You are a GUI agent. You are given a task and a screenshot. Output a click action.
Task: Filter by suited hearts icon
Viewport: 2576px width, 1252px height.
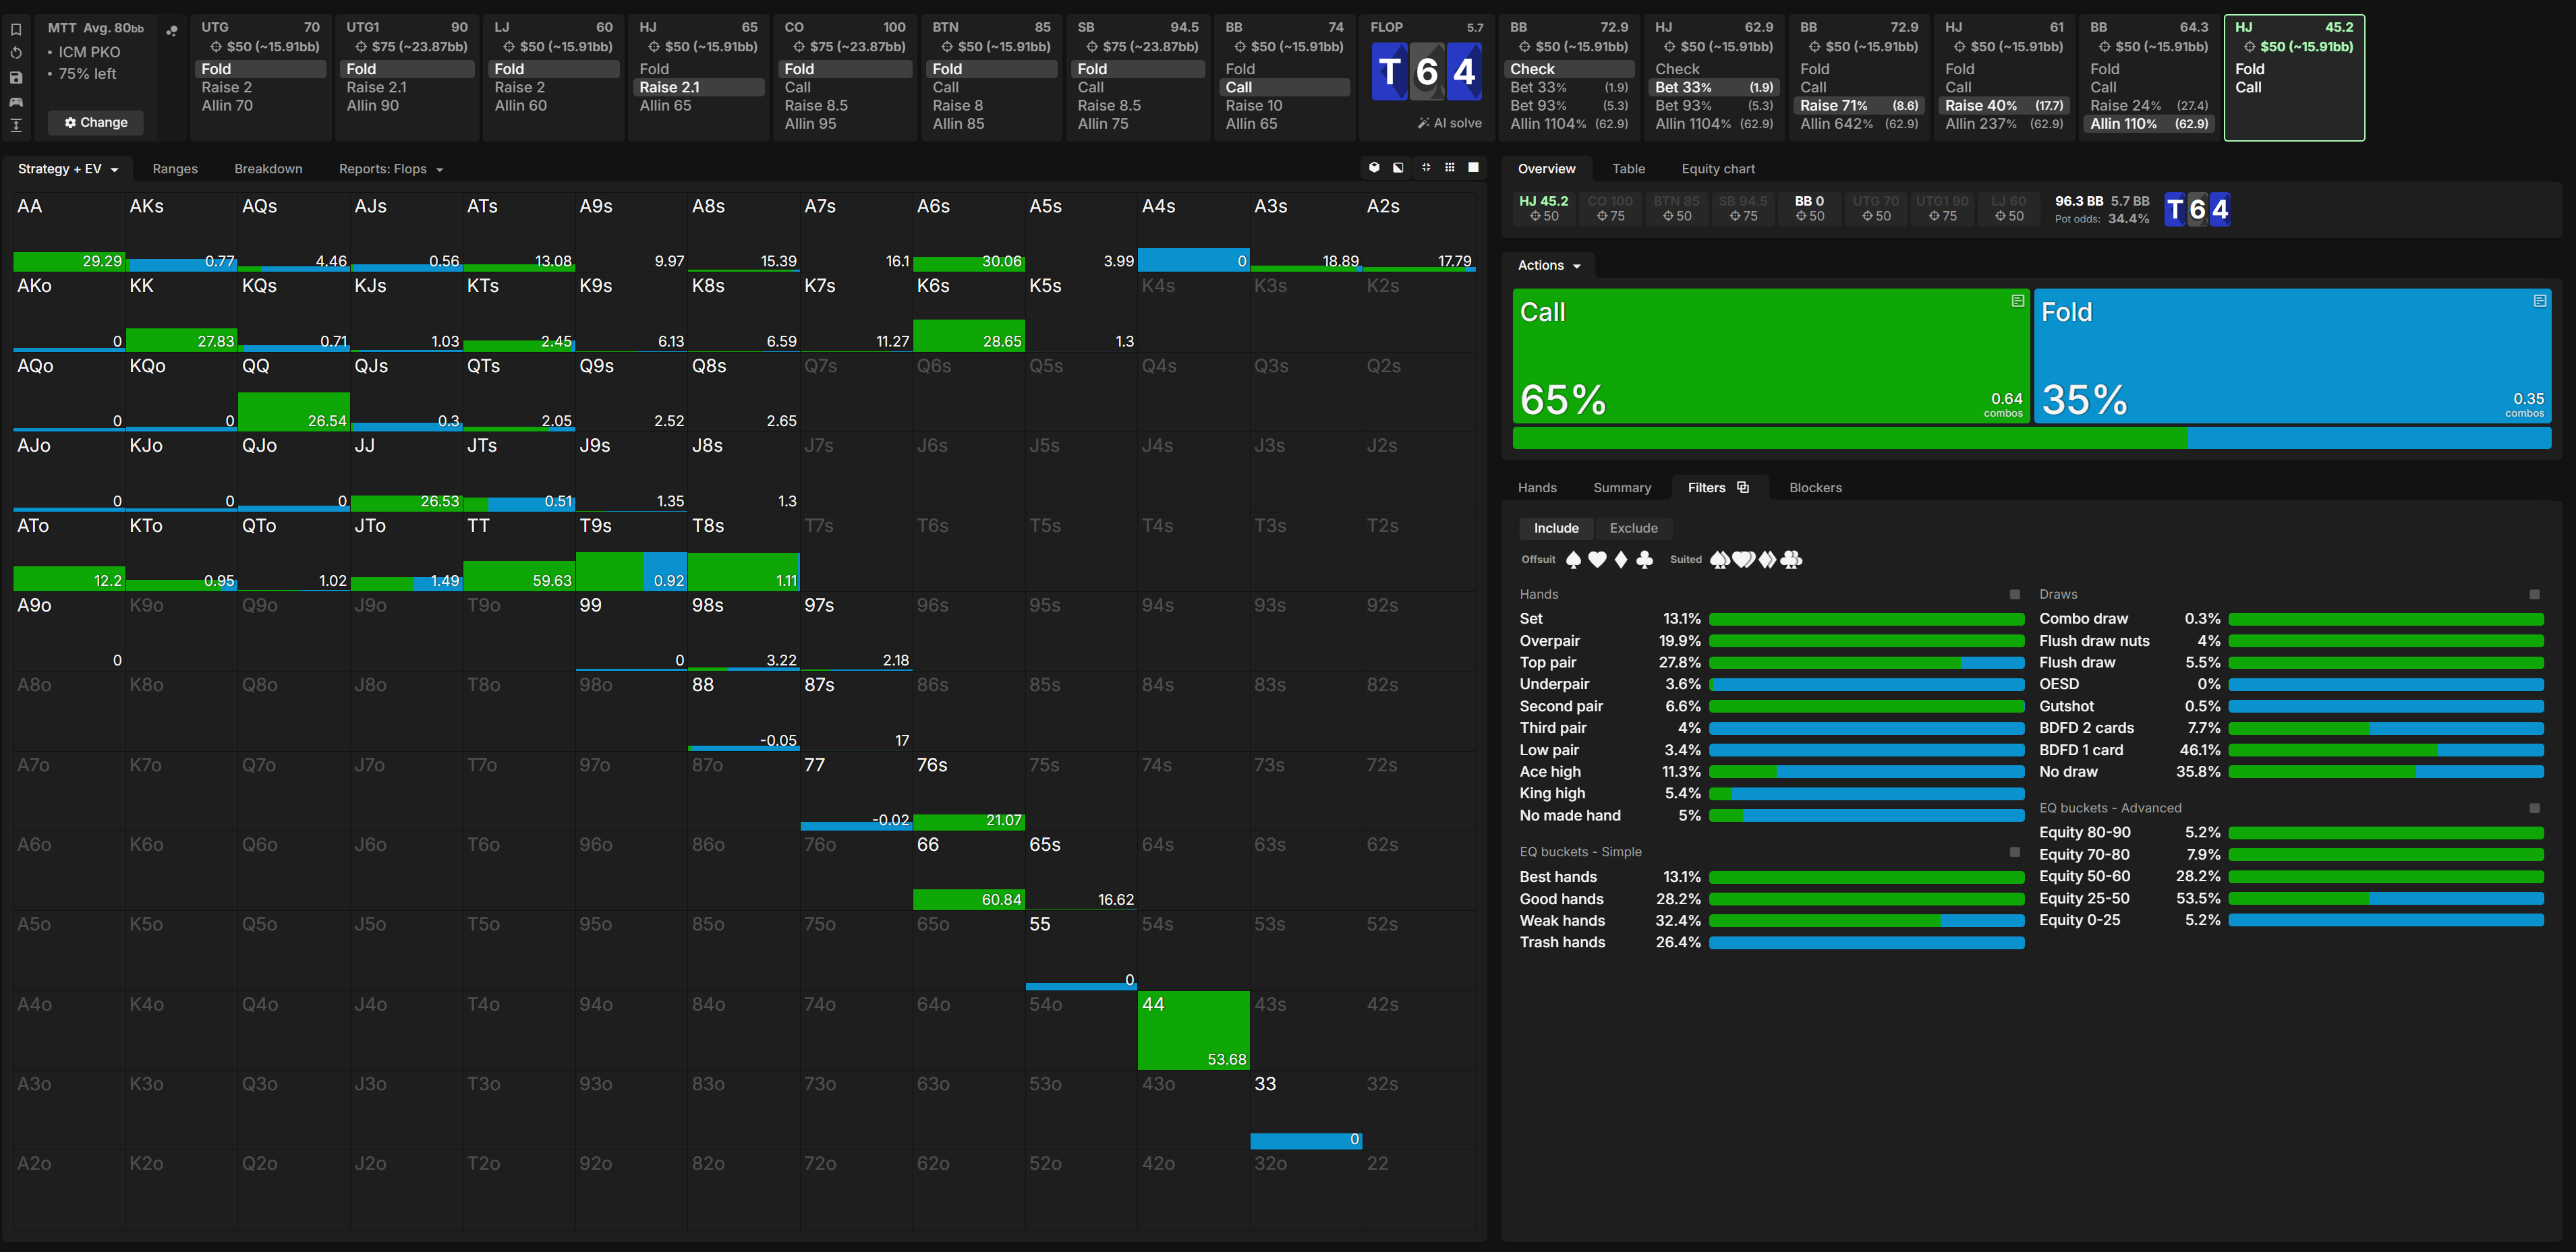coord(1744,560)
